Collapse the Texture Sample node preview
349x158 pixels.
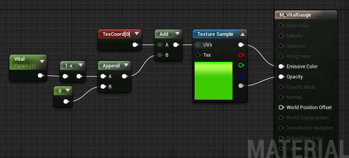pos(243,34)
